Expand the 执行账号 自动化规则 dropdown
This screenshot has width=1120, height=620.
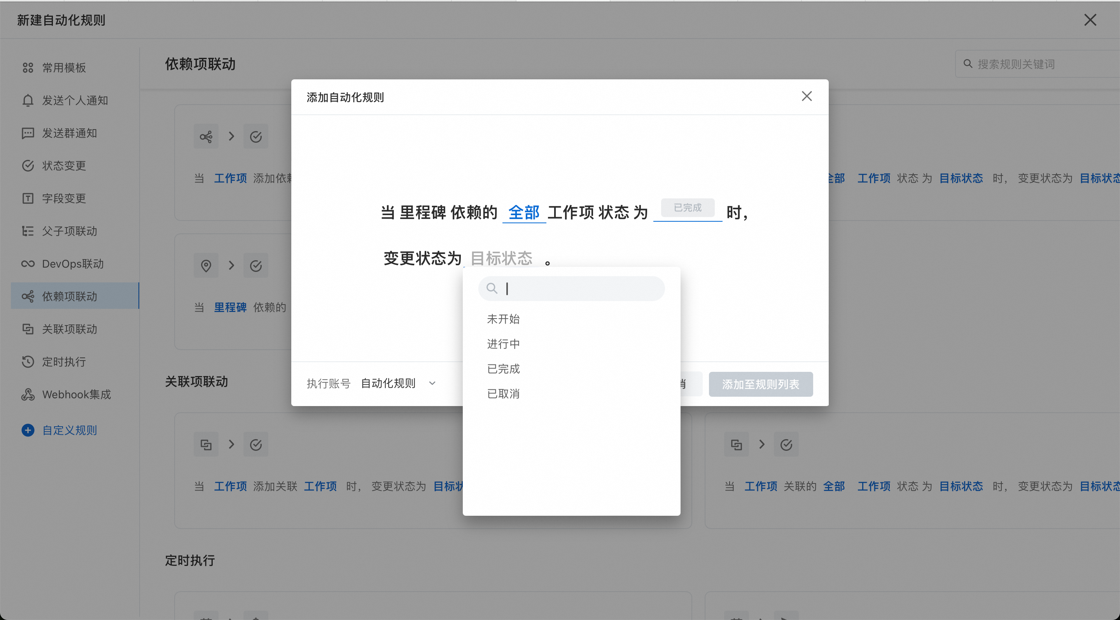pos(398,383)
